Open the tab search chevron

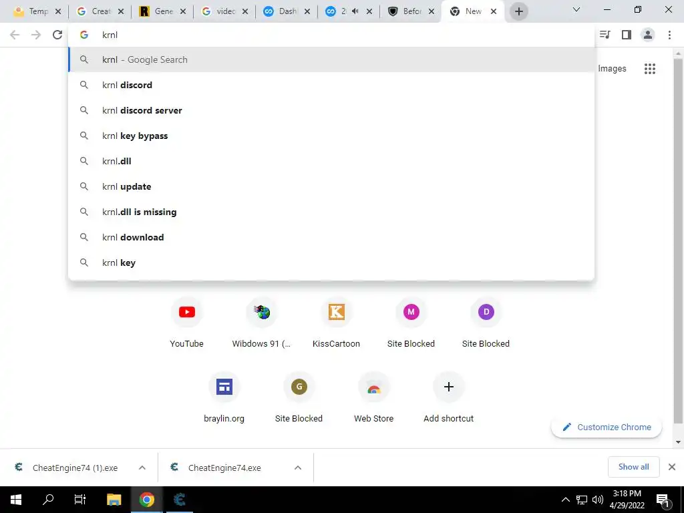pyautogui.click(x=576, y=9)
